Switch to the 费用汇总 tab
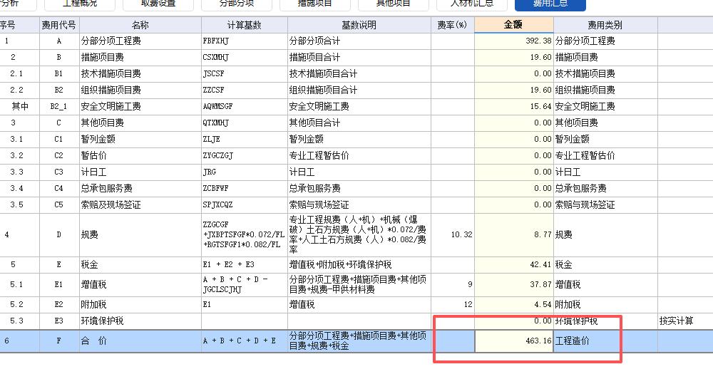Viewport: 713px width, 379px height. tap(550, 4)
